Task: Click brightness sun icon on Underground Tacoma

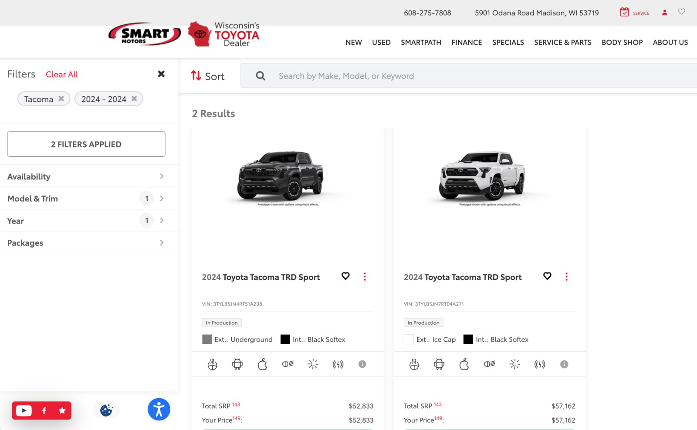Action: [x=313, y=364]
